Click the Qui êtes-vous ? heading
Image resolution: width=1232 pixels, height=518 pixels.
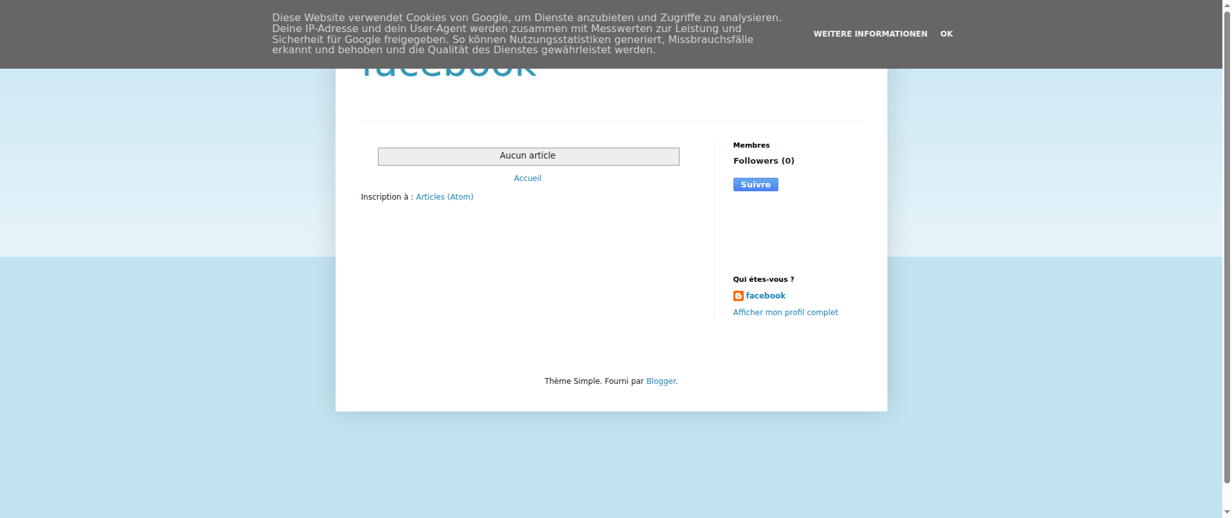pyautogui.click(x=764, y=279)
